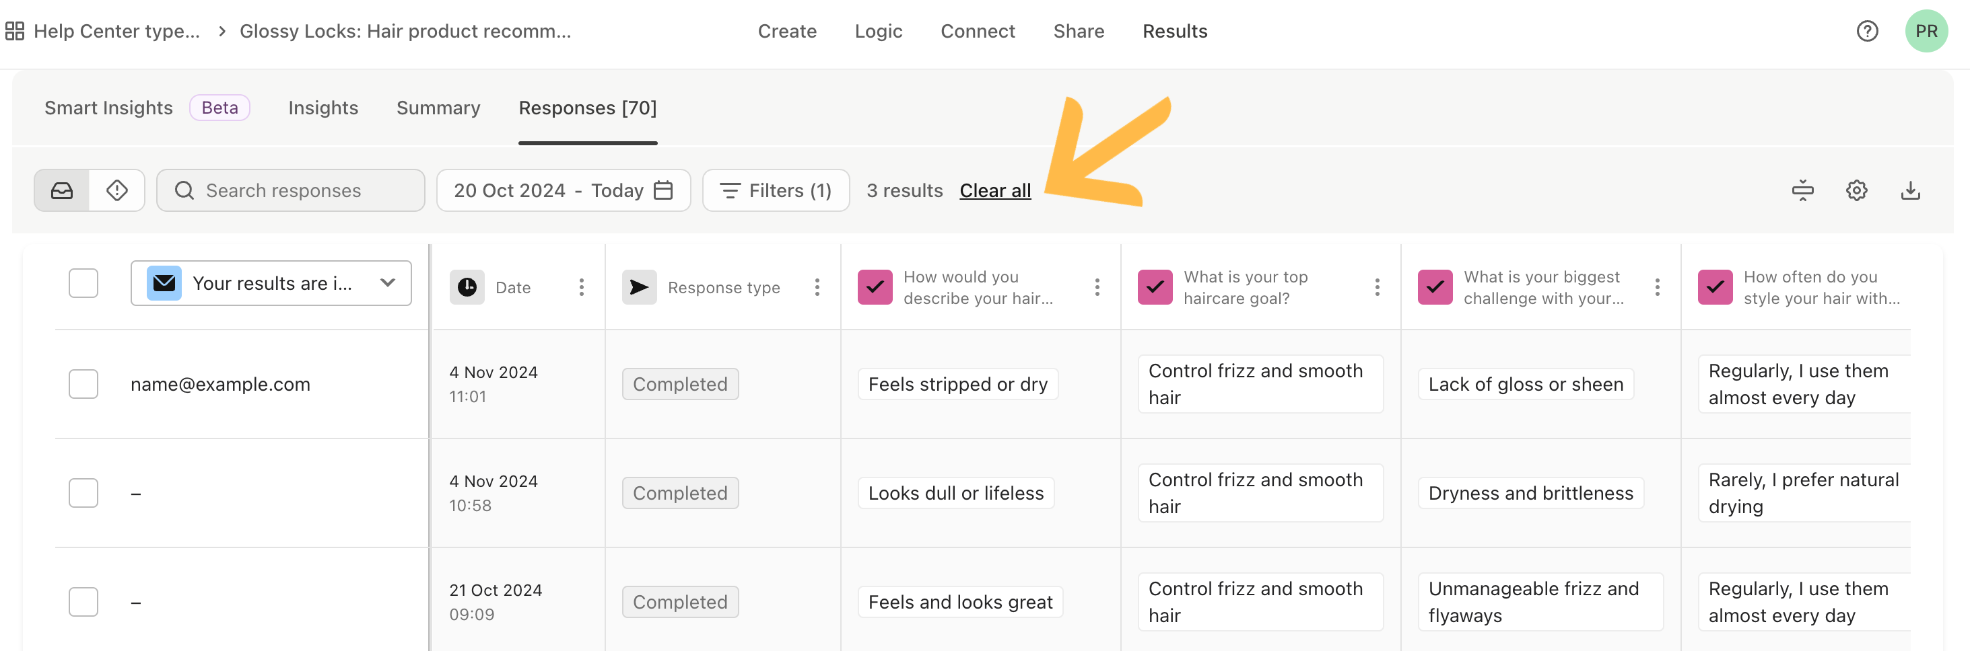Open the help question mark icon
The image size is (1970, 651).
click(x=1867, y=32)
